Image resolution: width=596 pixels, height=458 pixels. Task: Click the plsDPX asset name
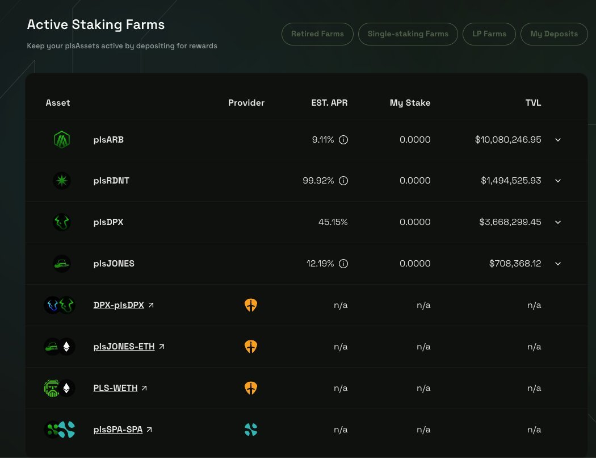pyautogui.click(x=108, y=222)
